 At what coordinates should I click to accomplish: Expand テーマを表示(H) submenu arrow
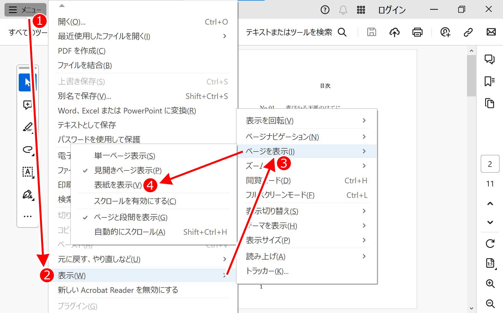tap(364, 226)
